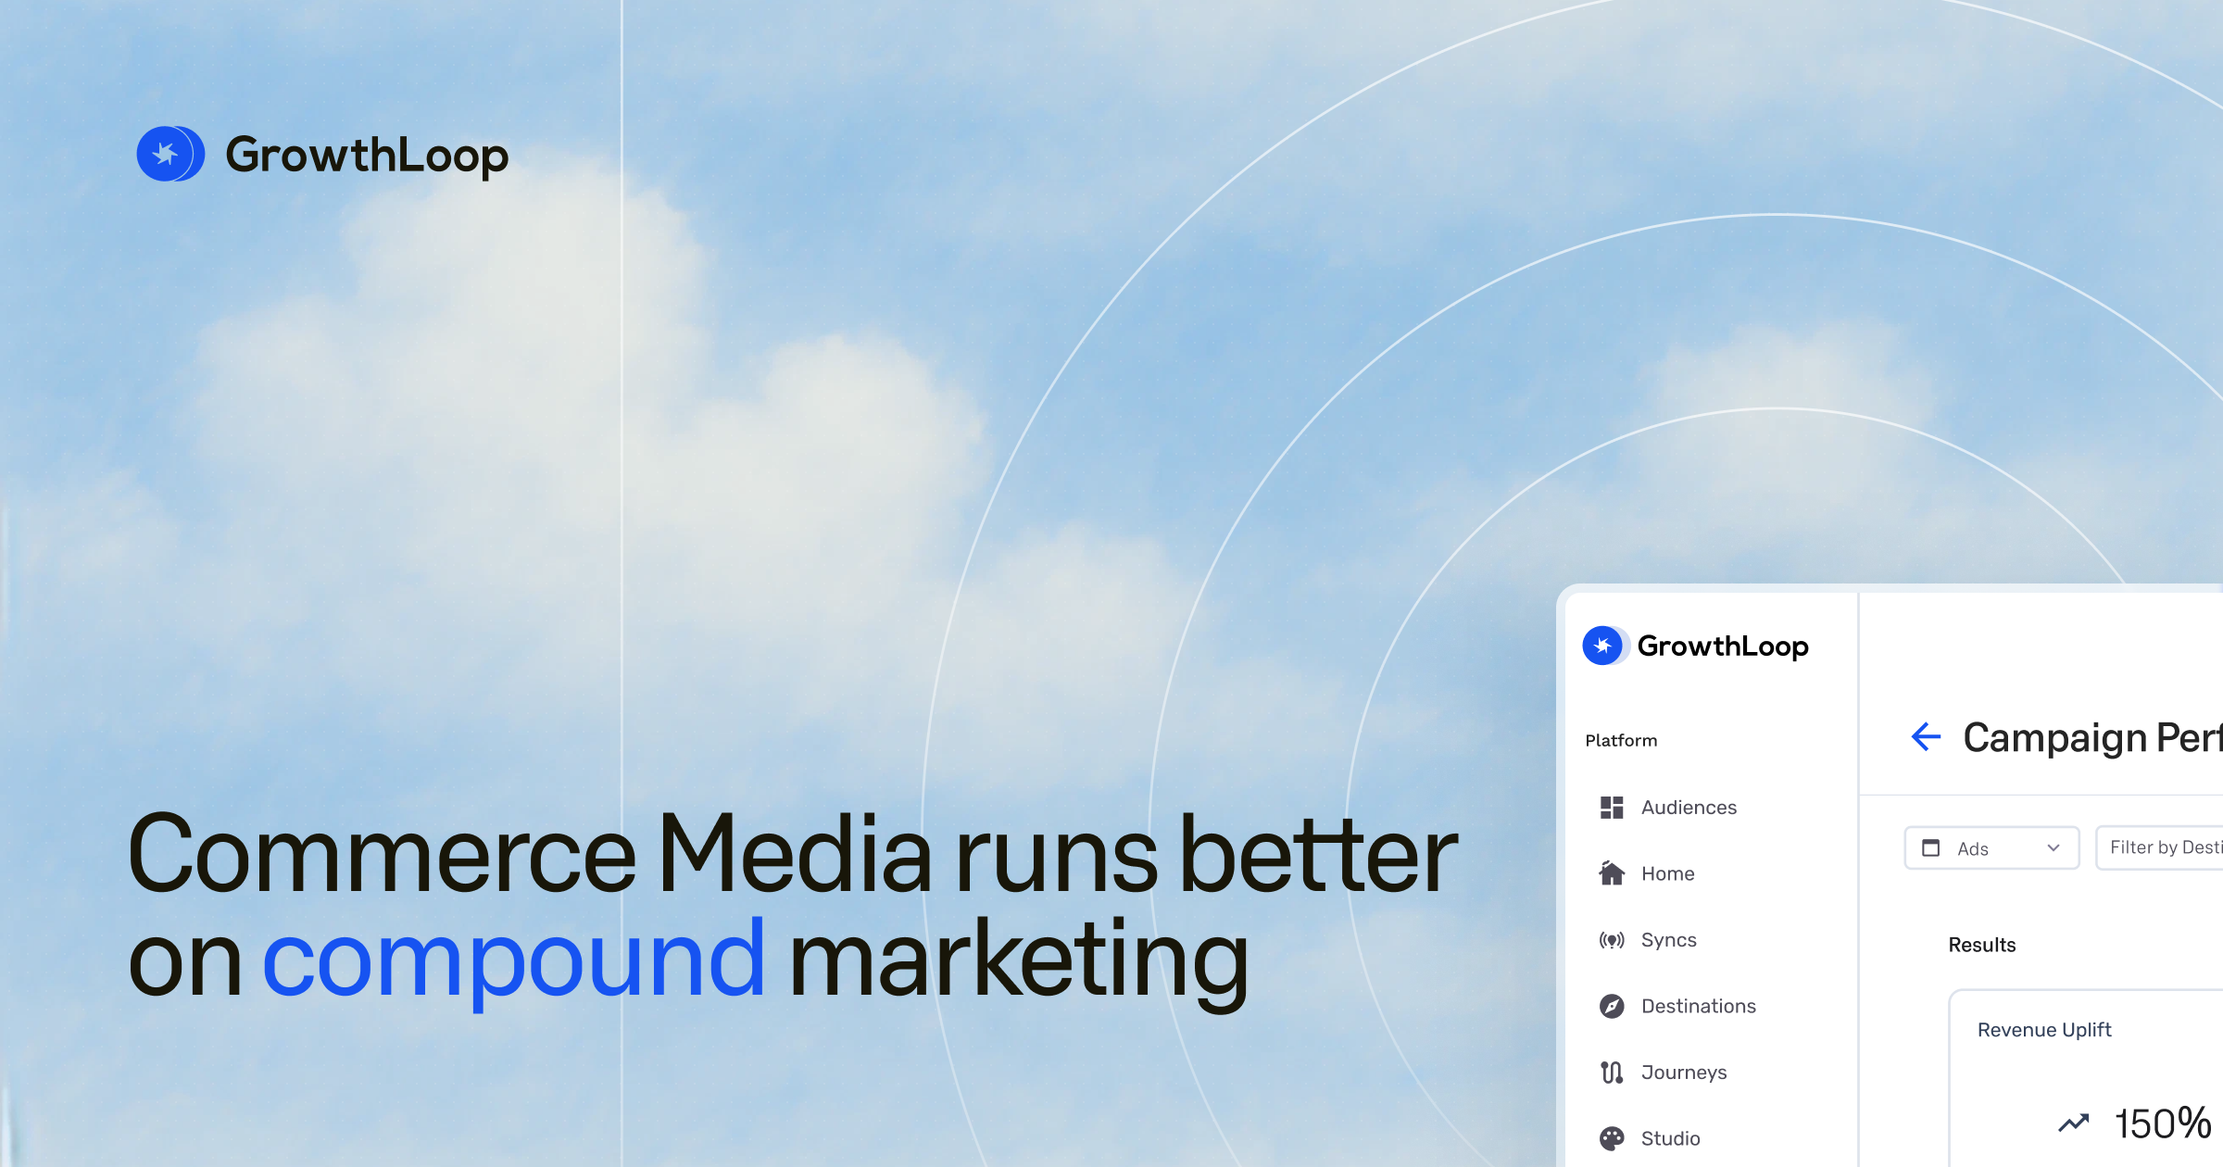This screenshot has height=1167, width=2223.
Task: Click the GrowthLoop wordmark in the banner
Action: [367, 156]
